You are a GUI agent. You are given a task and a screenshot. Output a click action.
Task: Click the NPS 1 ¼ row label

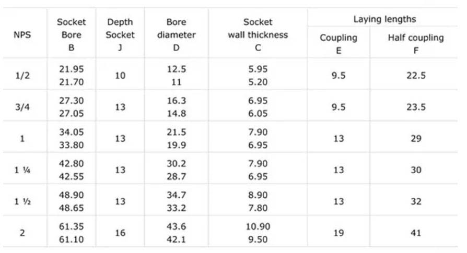pos(22,170)
